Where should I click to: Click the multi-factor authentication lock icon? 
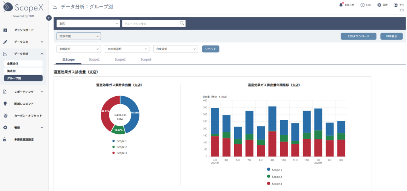5,140
